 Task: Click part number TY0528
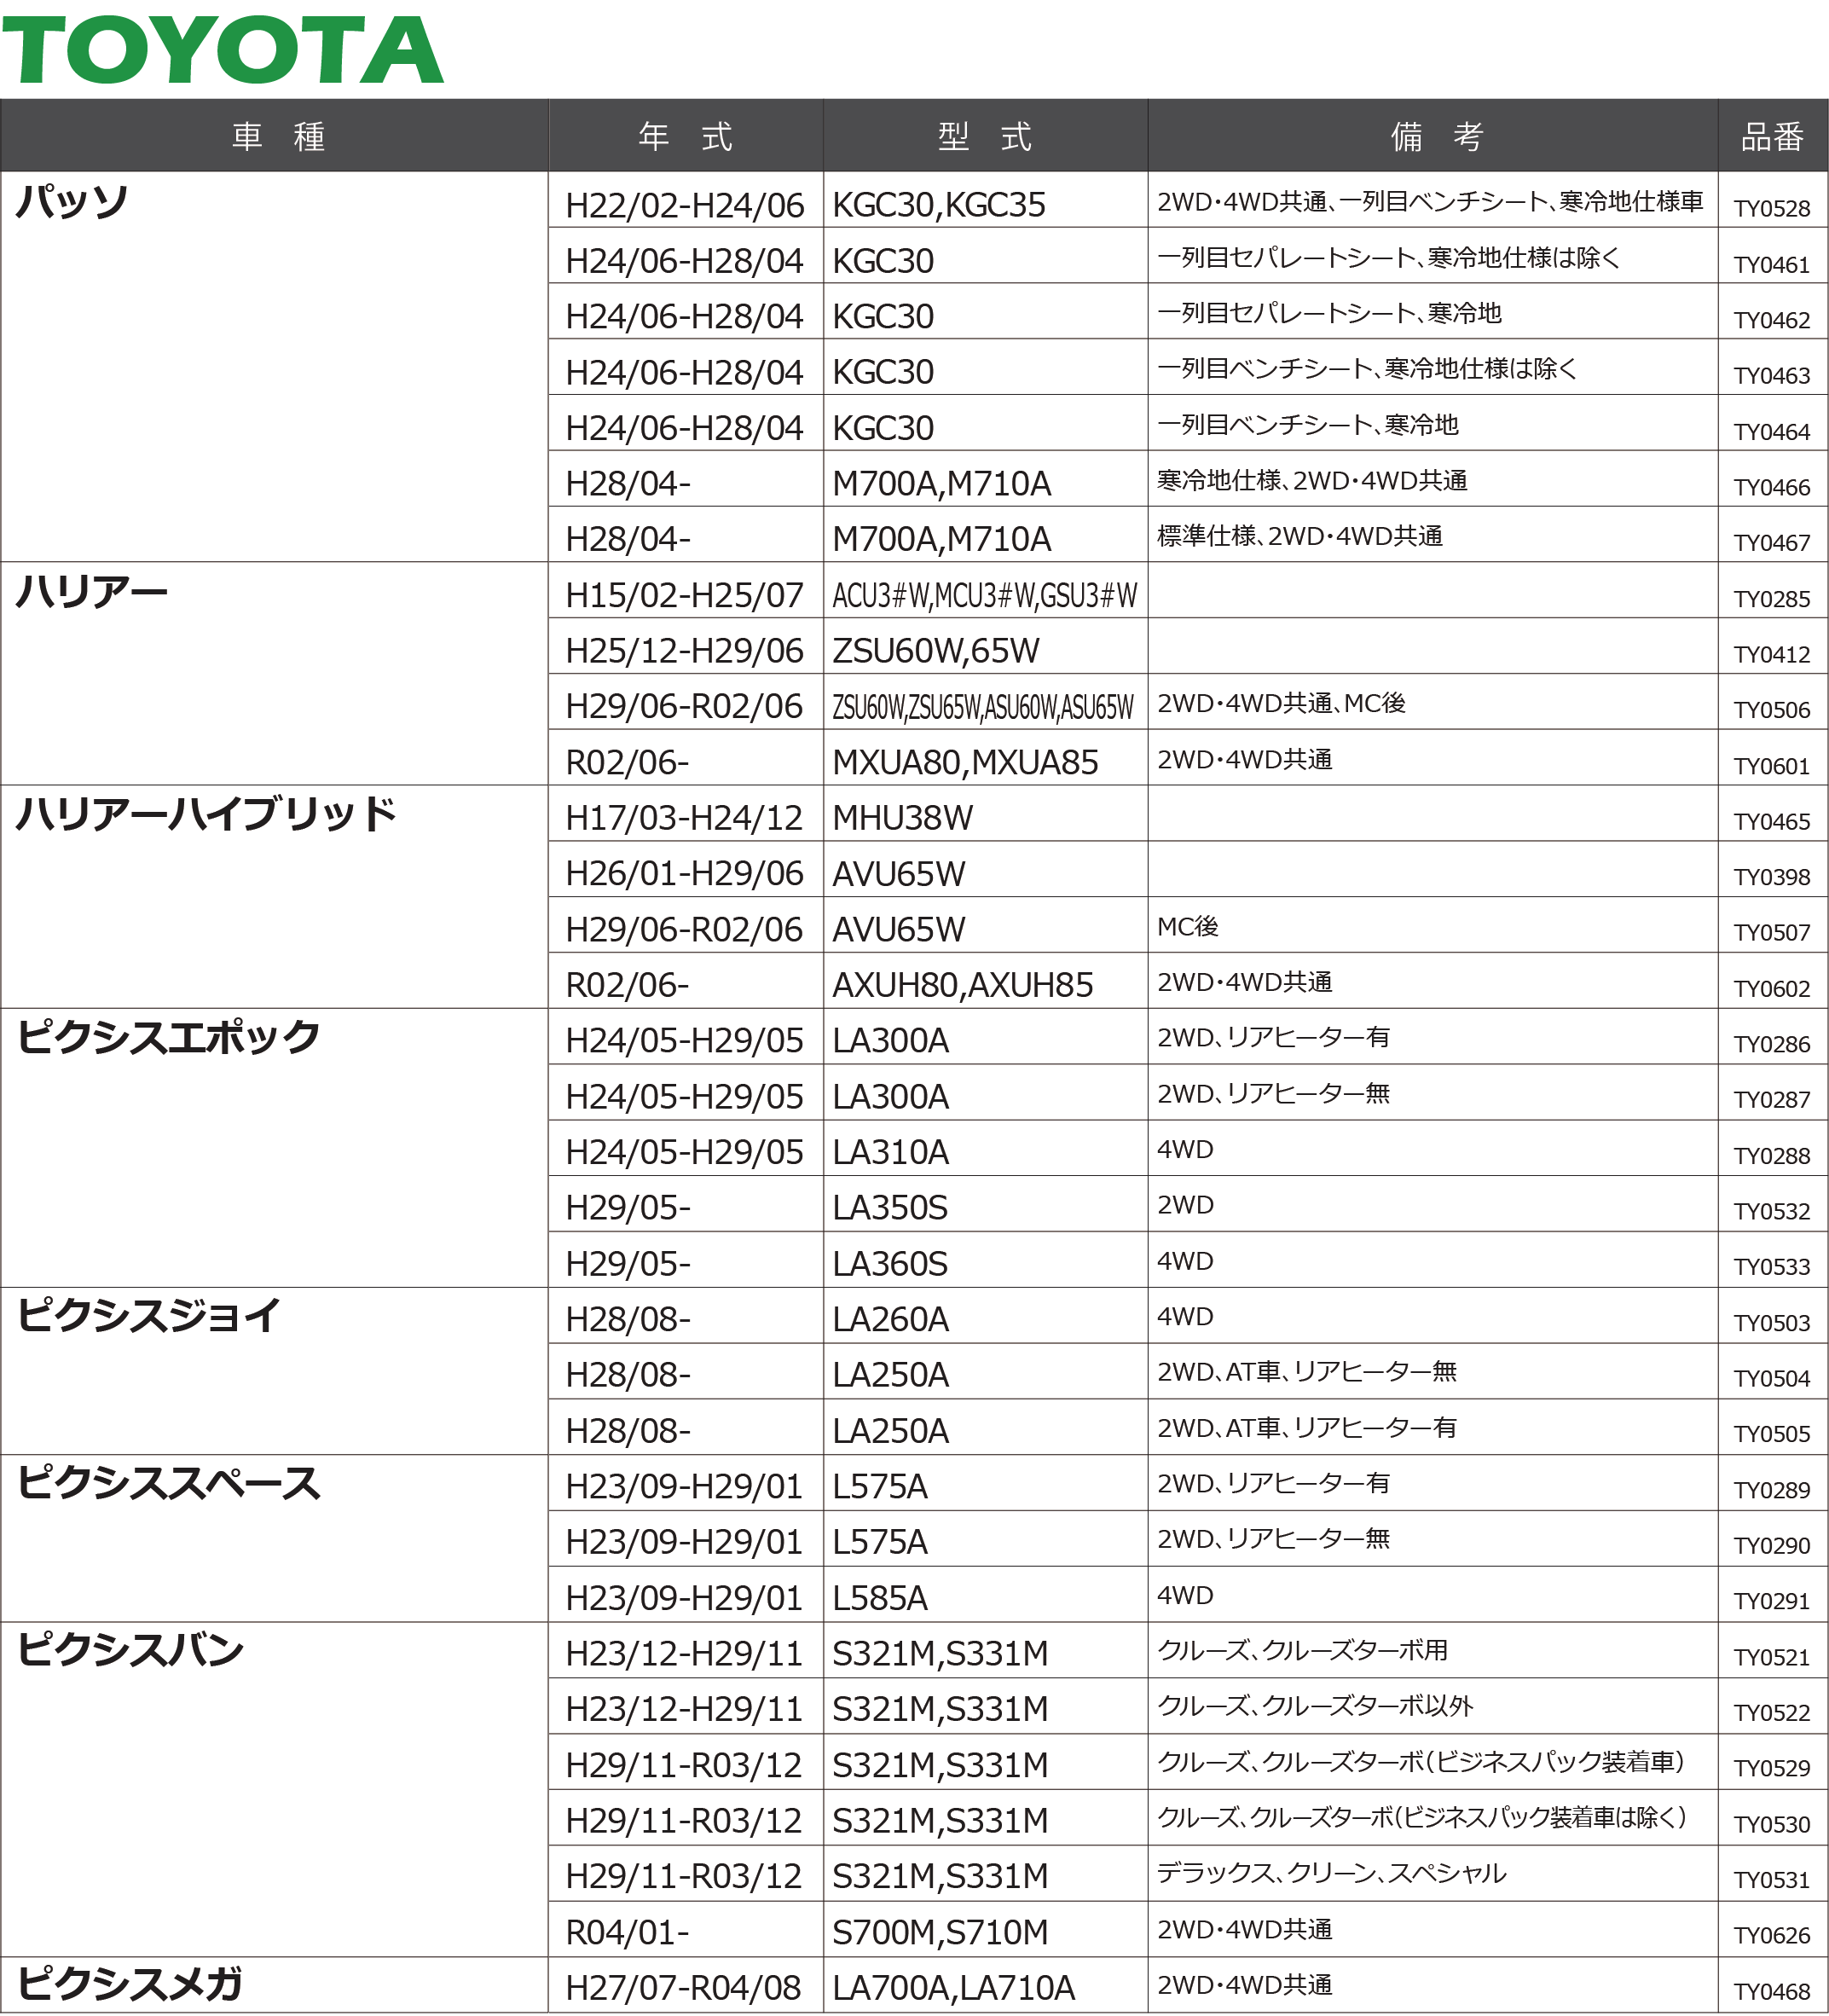click(x=1772, y=208)
